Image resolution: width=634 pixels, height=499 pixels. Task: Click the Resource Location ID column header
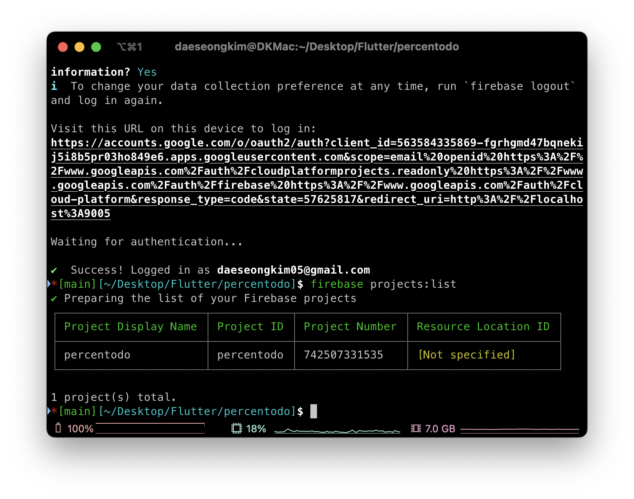(483, 326)
